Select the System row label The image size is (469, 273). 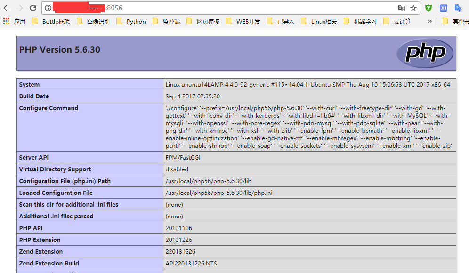coord(29,85)
